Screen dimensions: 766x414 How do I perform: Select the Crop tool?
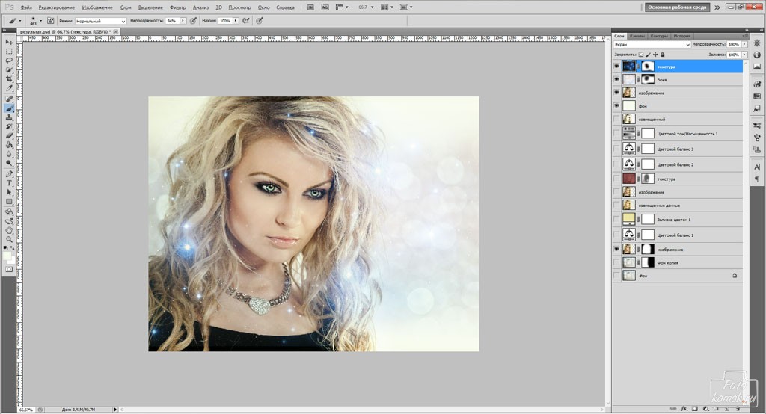point(10,79)
